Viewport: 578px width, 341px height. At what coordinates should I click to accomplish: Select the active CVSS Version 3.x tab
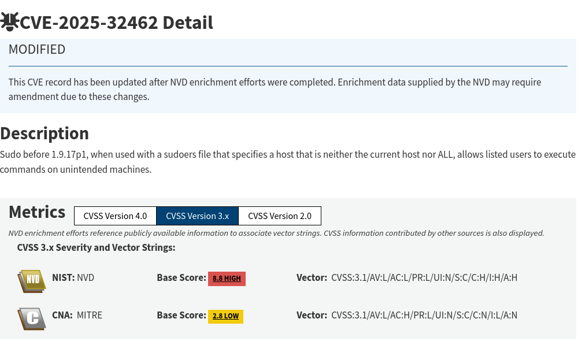coord(197,216)
